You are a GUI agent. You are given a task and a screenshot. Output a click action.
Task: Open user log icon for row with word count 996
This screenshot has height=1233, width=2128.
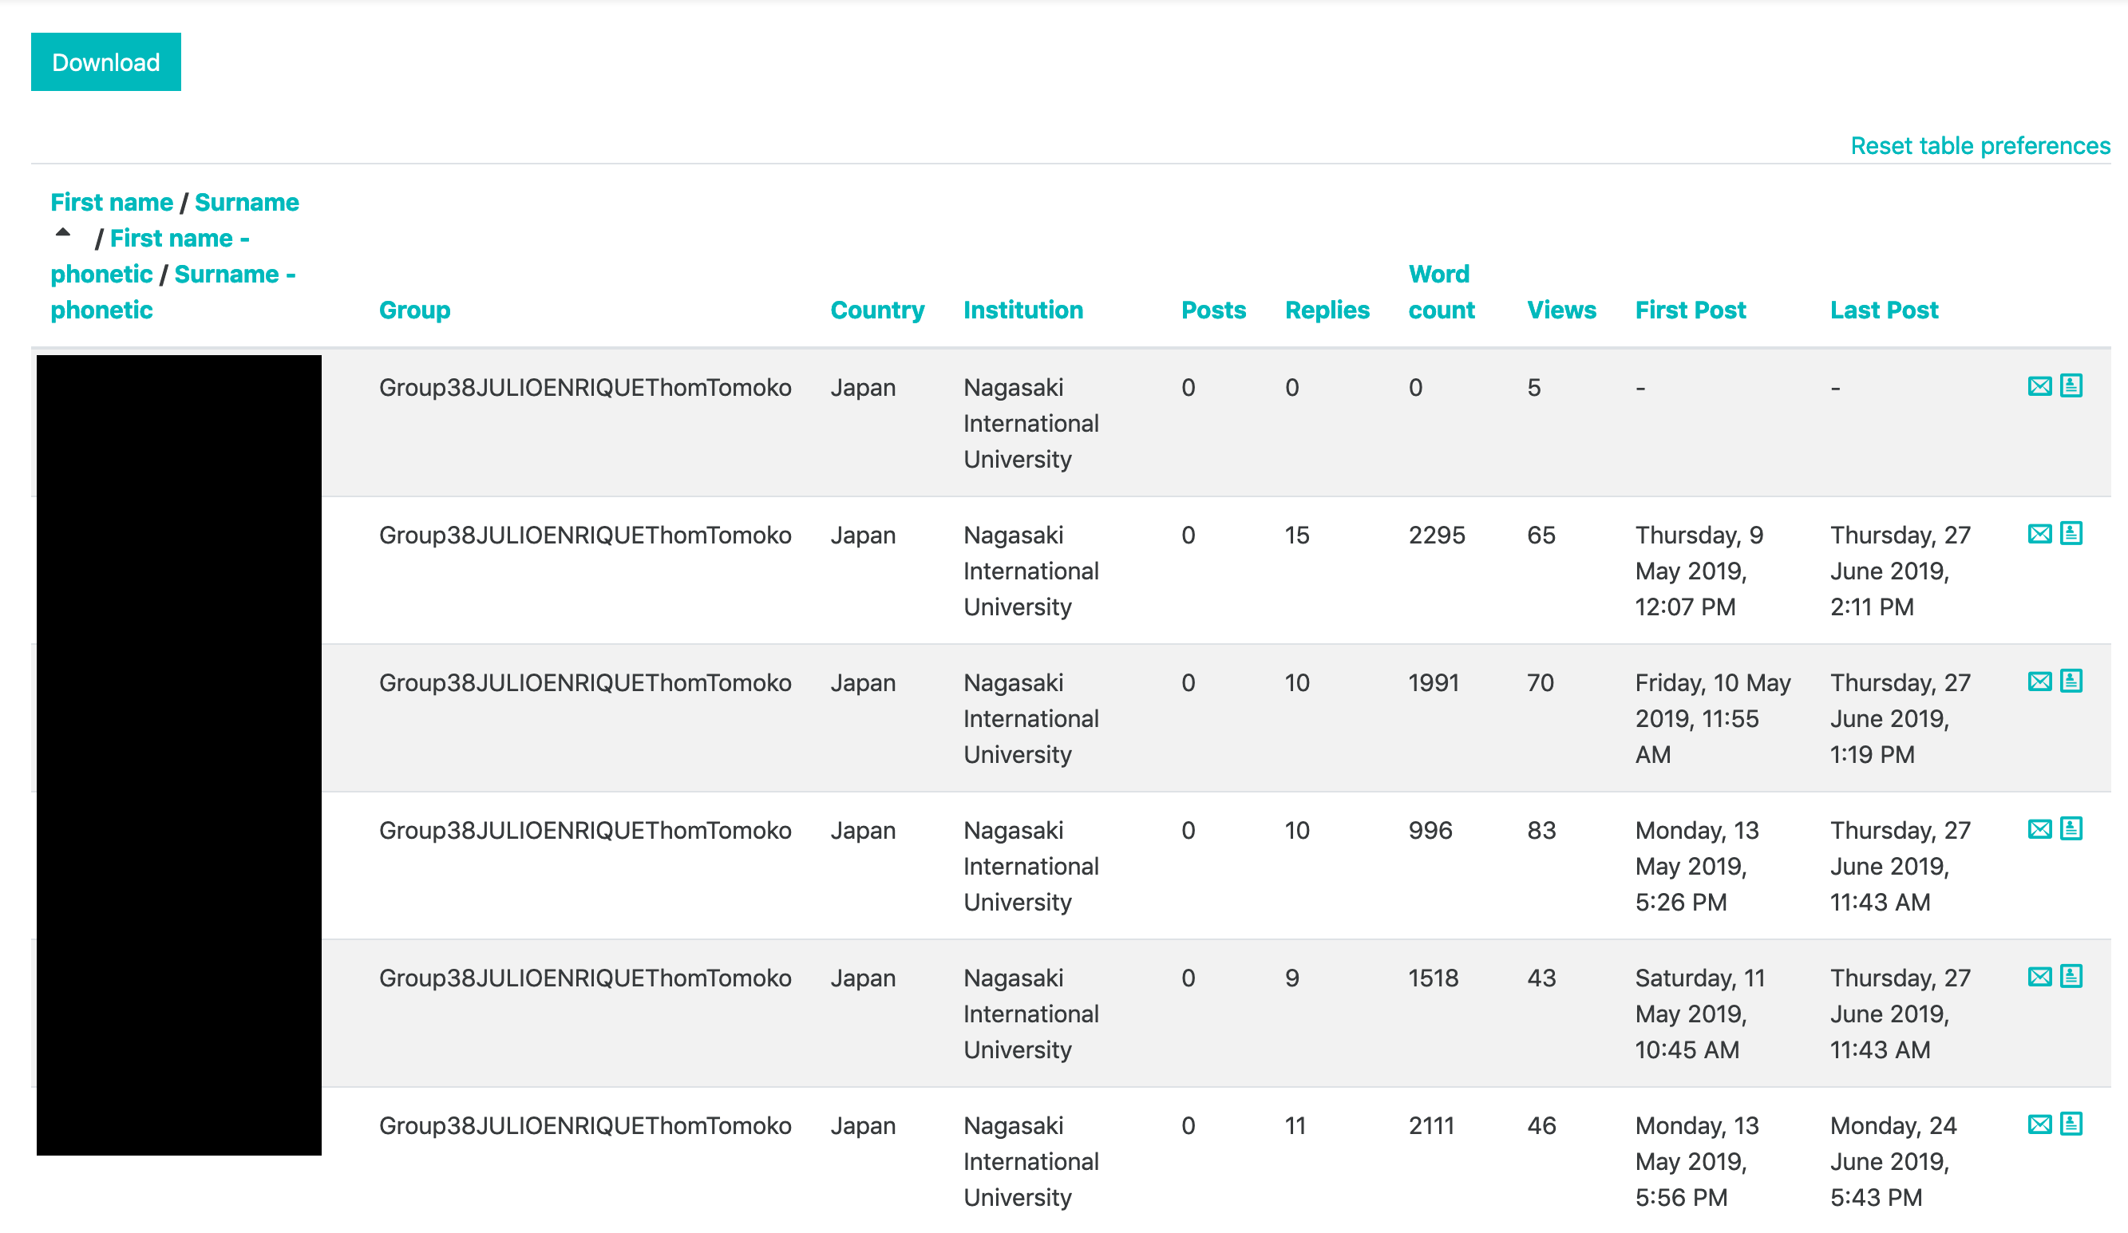point(2071,829)
